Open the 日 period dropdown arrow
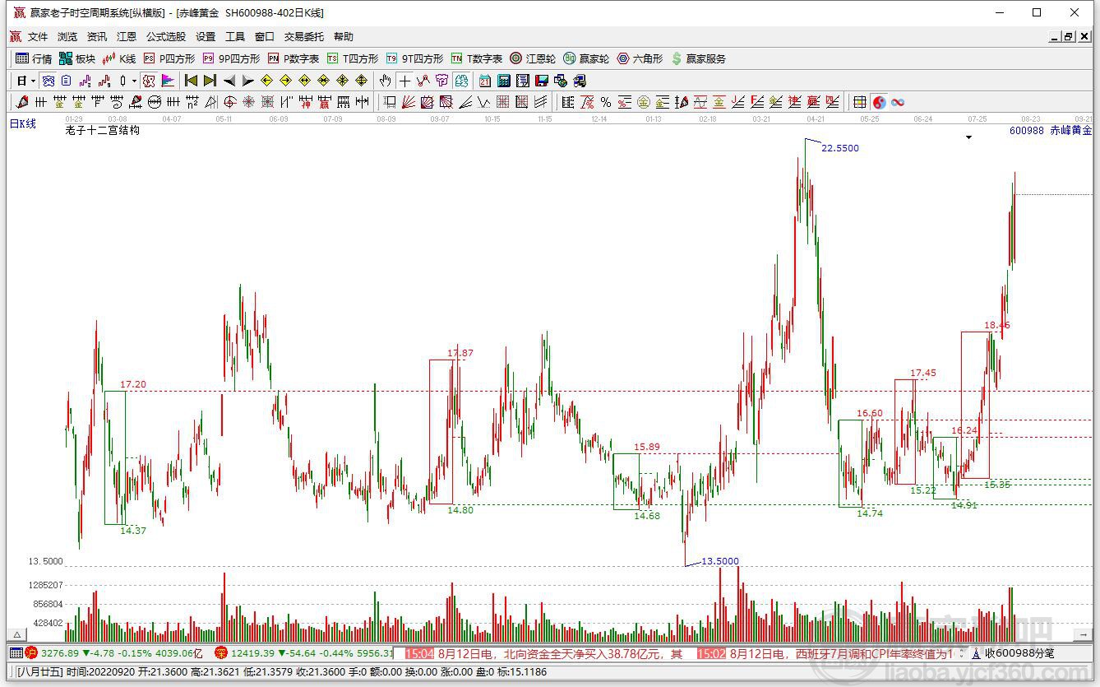 (x=34, y=81)
